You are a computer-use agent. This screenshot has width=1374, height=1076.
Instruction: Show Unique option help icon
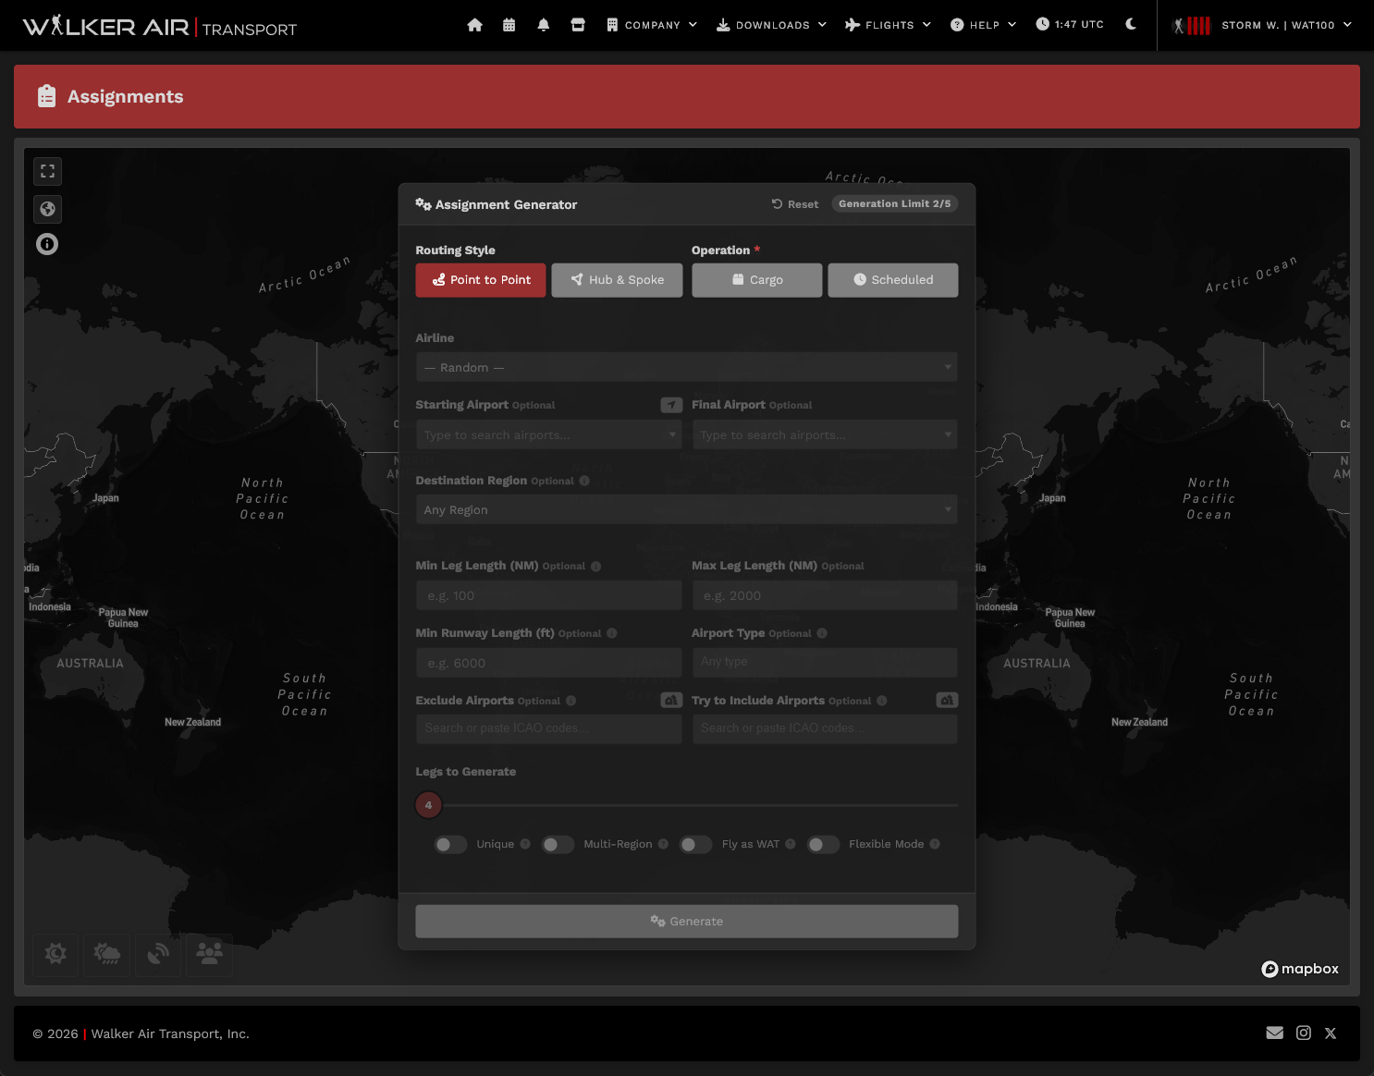point(525,844)
